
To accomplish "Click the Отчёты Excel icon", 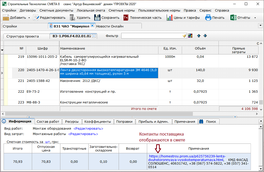I will tap(233, 18).
